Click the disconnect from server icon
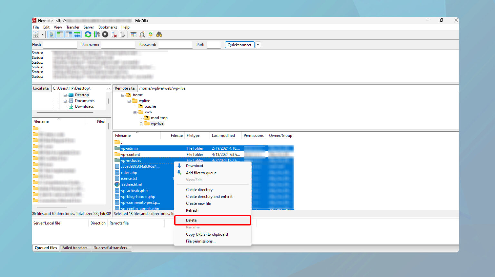This screenshot has width=495, height=277. tap(114, 35)
